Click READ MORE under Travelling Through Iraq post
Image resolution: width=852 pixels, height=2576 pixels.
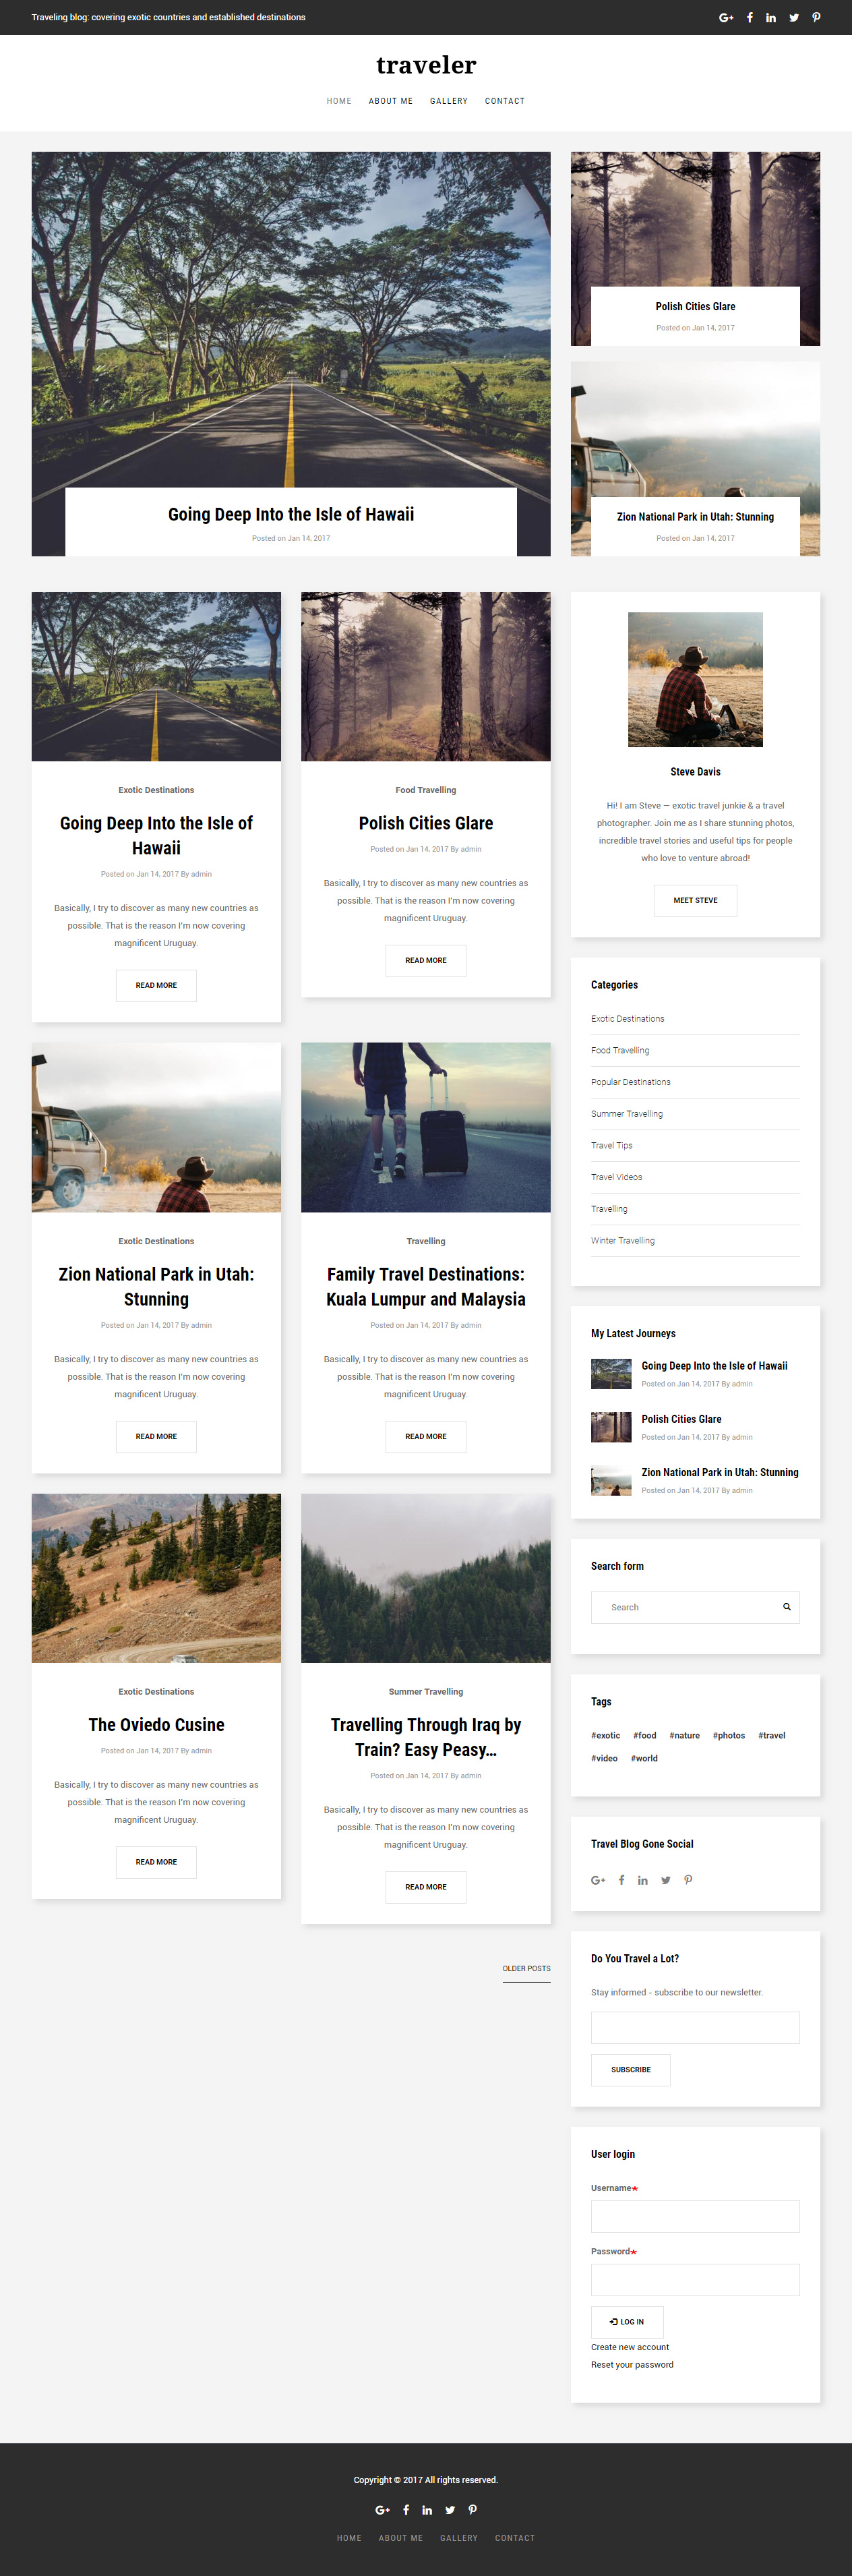click(x=426, y=1887)
